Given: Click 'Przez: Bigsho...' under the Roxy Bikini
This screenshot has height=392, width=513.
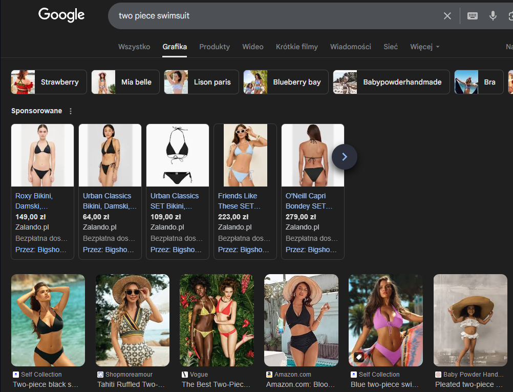Looking at the screenshot, I should coord(41,250).
